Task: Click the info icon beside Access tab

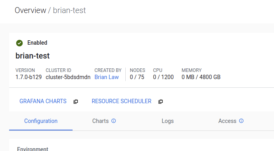Action: click(241, 121)
